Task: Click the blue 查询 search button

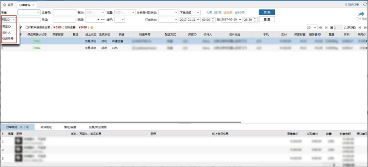Action: click(x=267, y=12)
